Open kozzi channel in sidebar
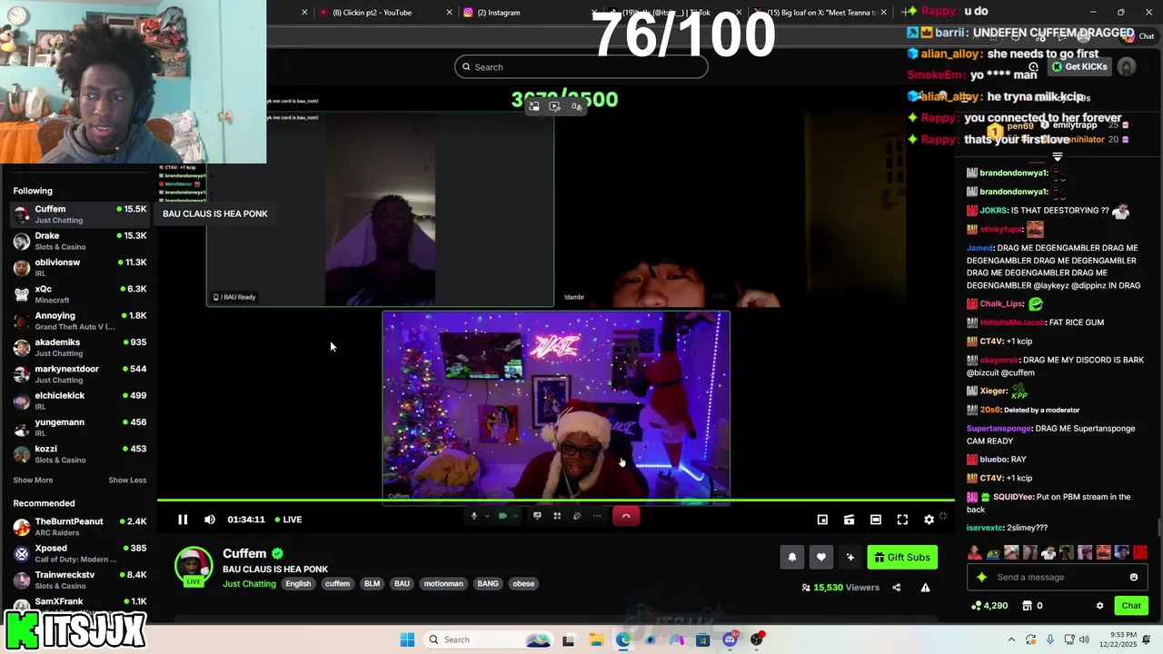The height and width of the screenshot is (654, 1163). [80, 454]
